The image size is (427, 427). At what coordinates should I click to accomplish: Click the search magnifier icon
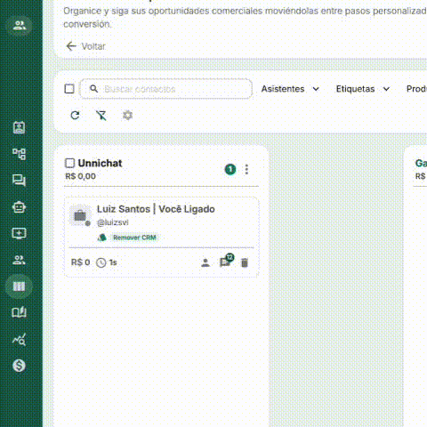pyautogui.click(x=94, y=89)
